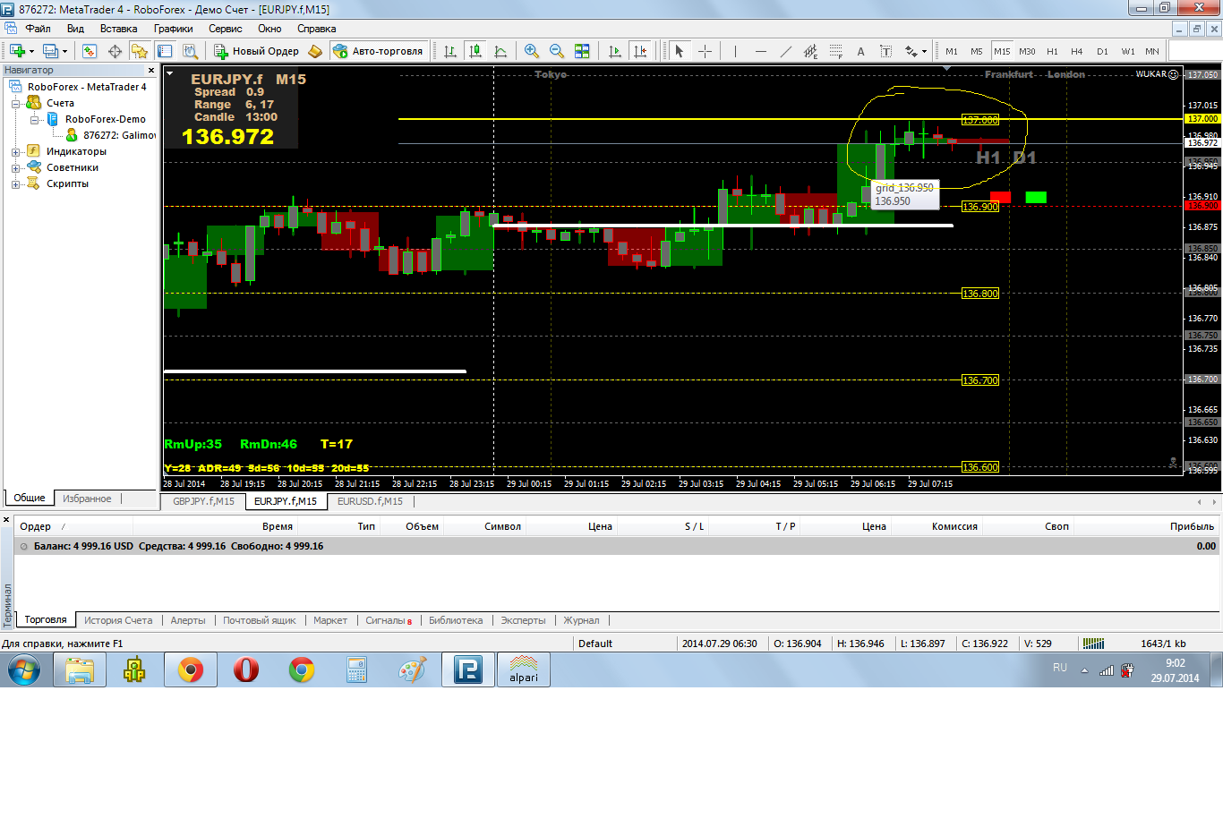Screen dimensions: 1223x827
Task: Select the cursor arrow tool
Action: point(680,51)
